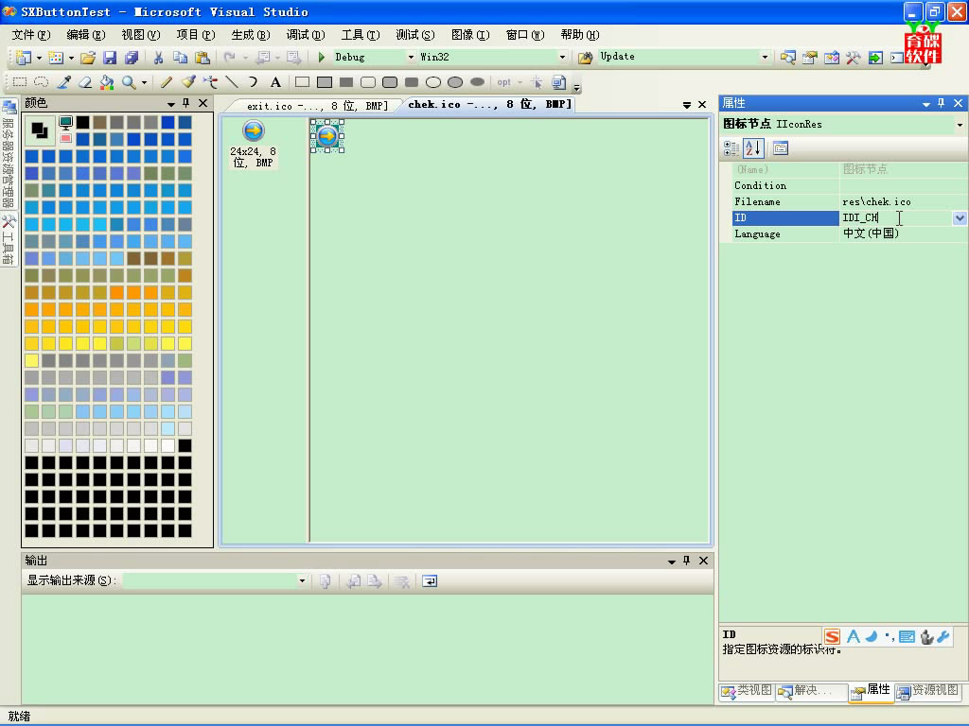Close the Output panel
This screenshot has height=726, width=969.
[x=703, y=561]
